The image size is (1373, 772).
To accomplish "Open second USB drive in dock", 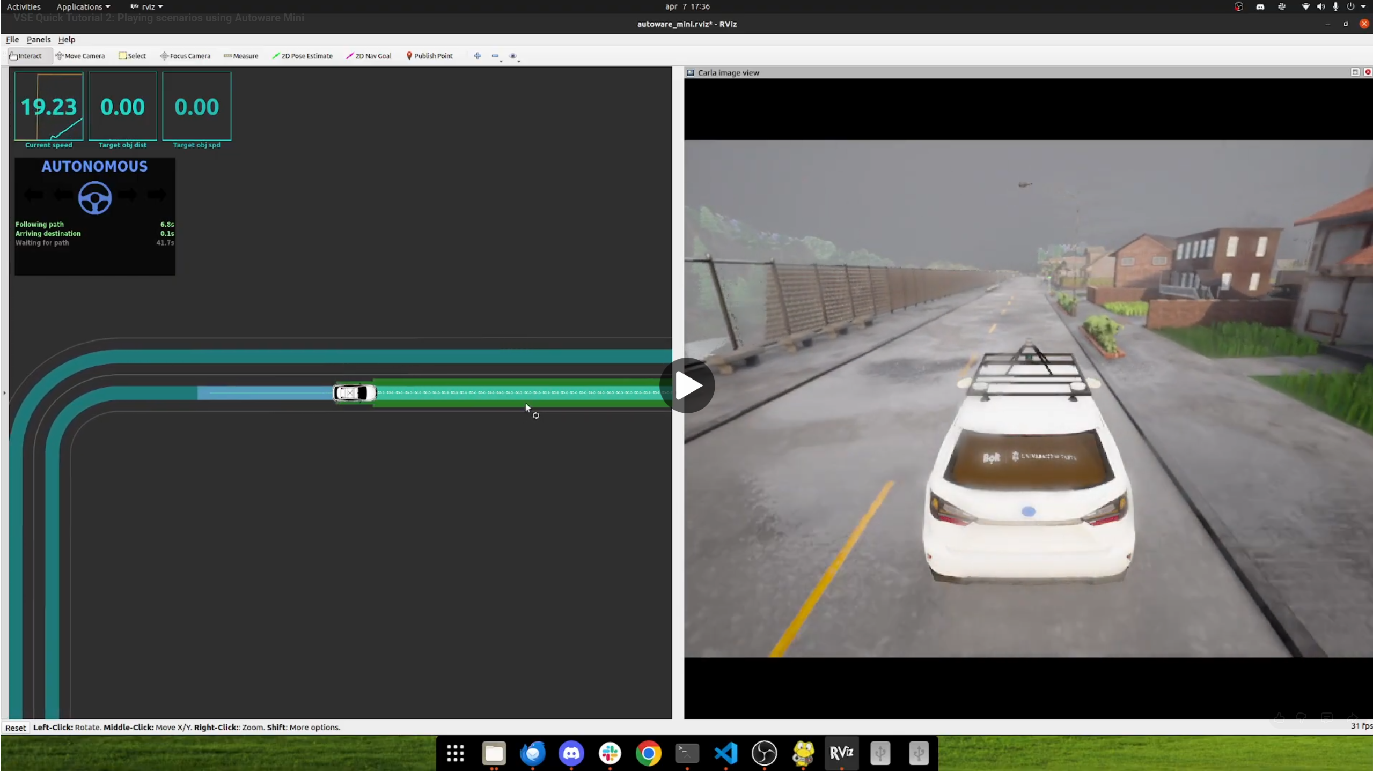I will click(919, 753).
